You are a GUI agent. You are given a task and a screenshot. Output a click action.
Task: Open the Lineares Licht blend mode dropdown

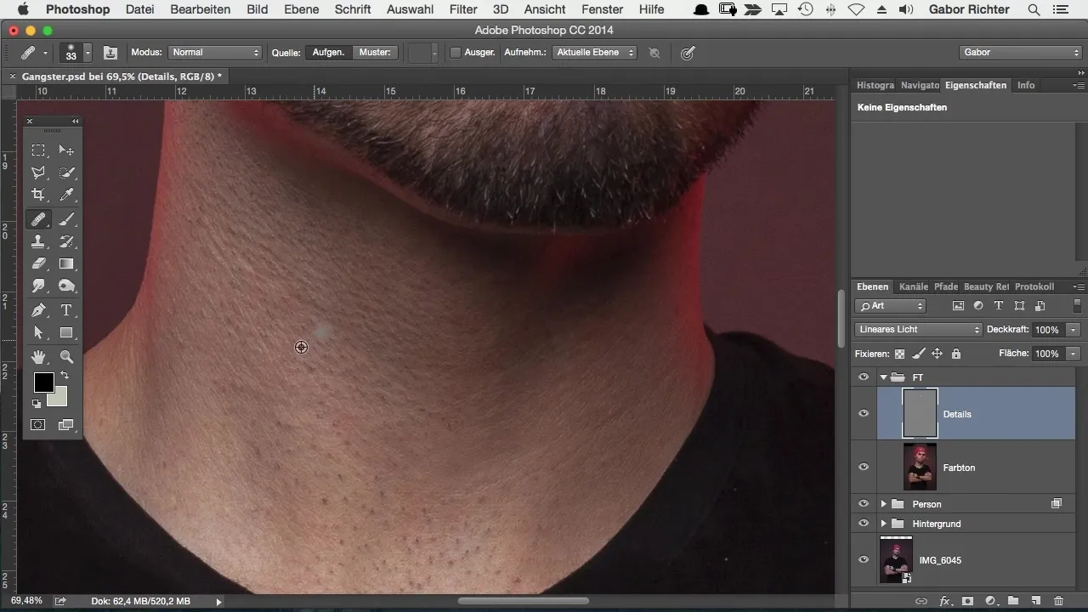click(x=918, y=330)
